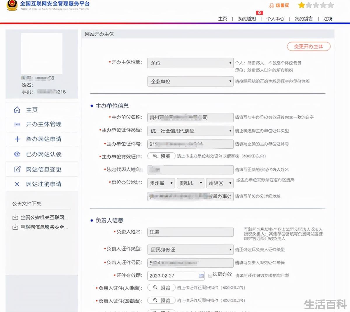Viewport: 350px width, 312px height.
Task: Open 我的留言 in top navigation
Action: click(304, 19)
